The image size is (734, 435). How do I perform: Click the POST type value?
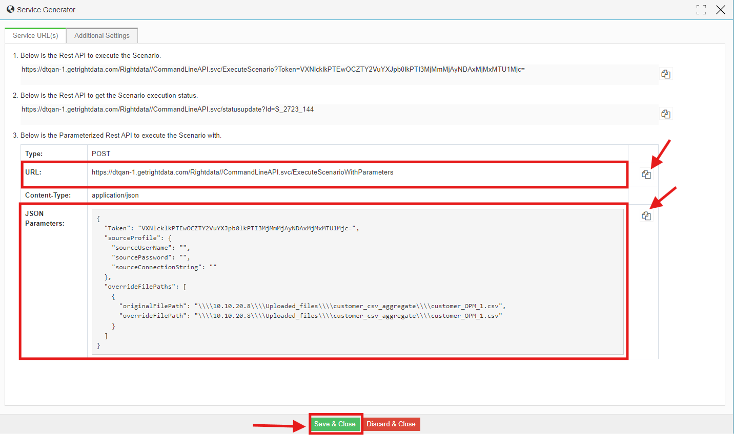[x=101, y=154]
